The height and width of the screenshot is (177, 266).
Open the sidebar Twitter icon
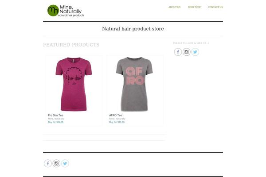coord(195,52)
